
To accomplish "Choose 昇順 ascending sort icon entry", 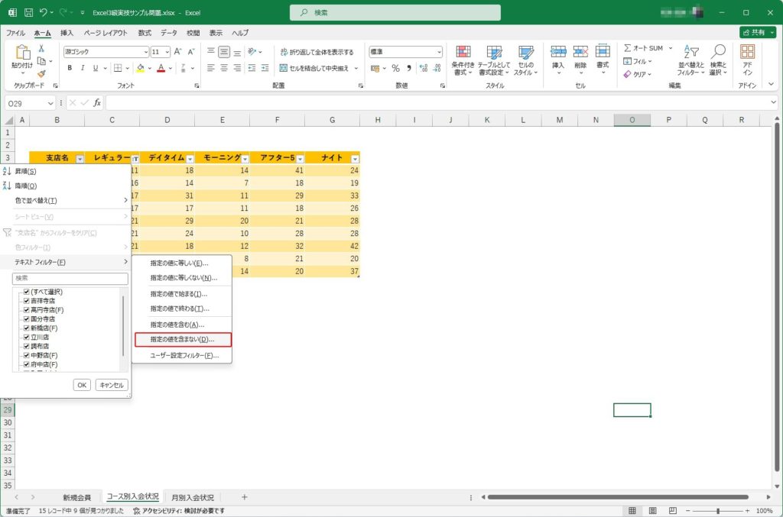I will pos(8,171).
